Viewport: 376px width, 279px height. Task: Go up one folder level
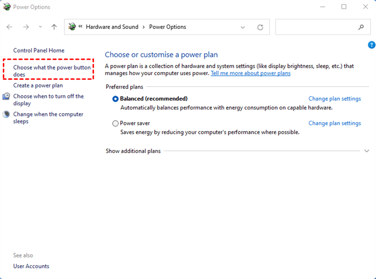(54, 27)
